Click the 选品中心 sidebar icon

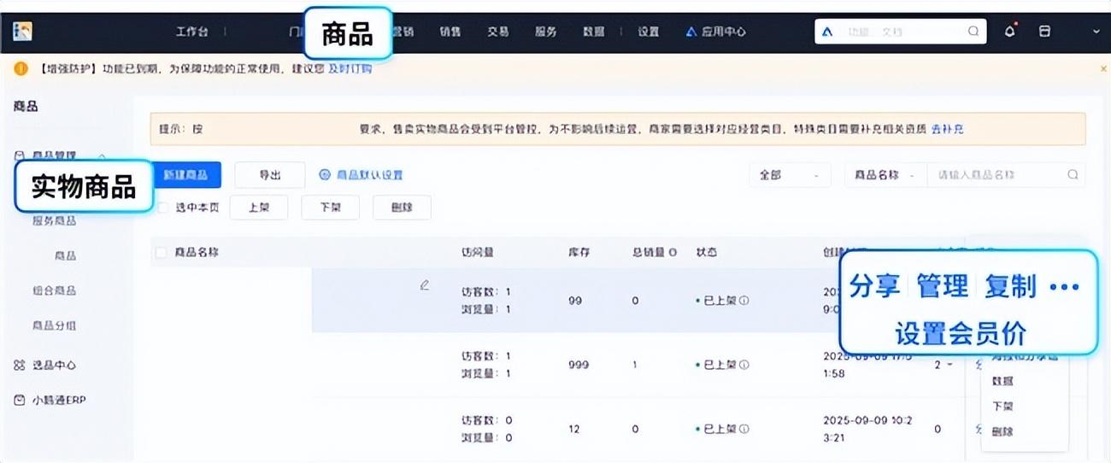point(20,365)
